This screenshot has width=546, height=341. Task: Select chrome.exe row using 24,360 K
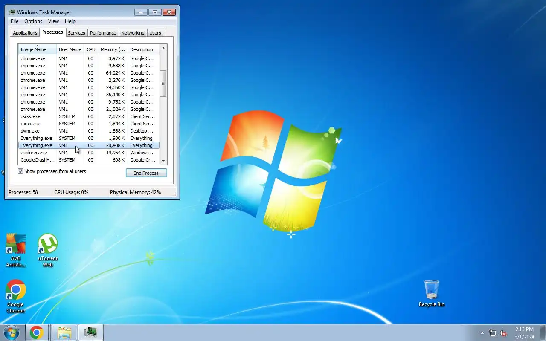[x=89, y=87]
